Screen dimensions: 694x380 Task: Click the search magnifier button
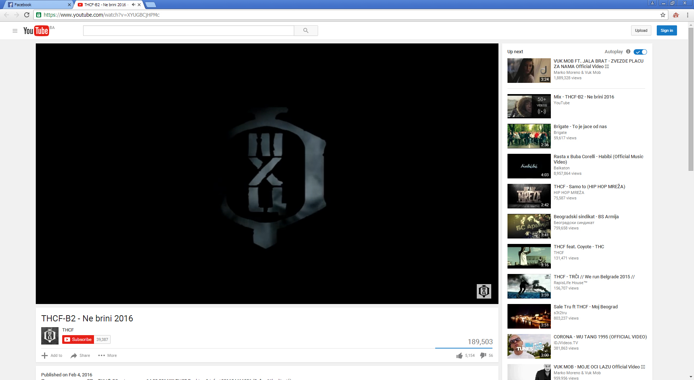point(306,31)
